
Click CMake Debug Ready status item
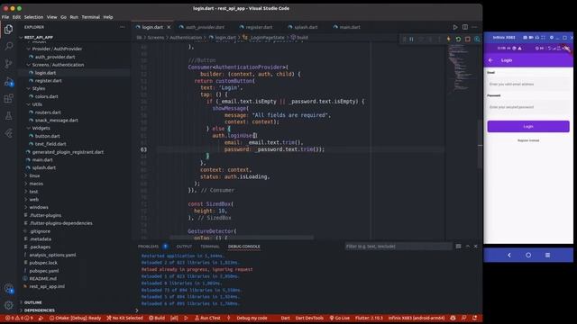pyautogui.click(x=75, y=318)
